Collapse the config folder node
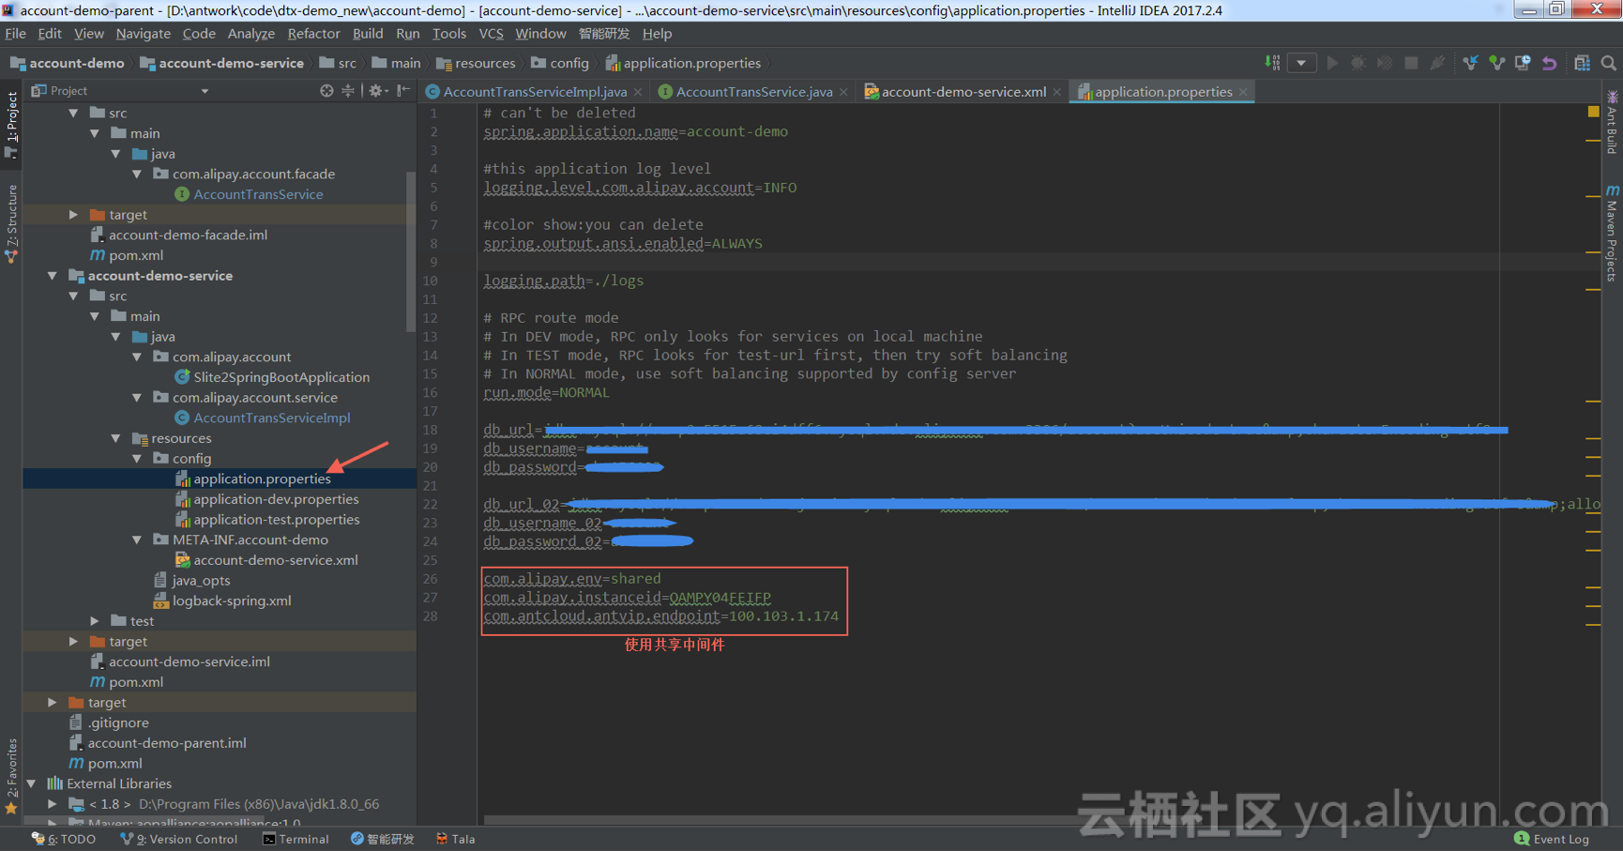 [x=137, y=459]
